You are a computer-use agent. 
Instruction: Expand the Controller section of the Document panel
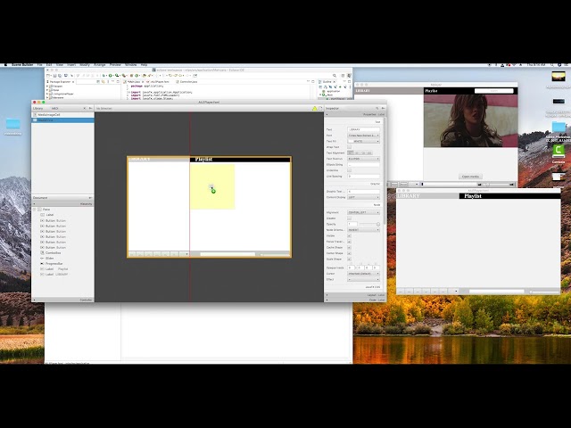pyautogui.click(x=62, y=300)
